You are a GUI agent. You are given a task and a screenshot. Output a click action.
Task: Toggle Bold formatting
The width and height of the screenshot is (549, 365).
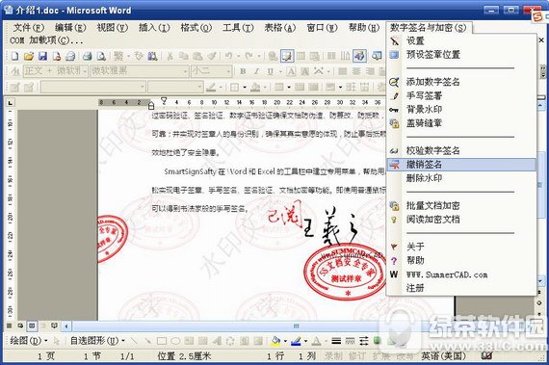point(243,71)
